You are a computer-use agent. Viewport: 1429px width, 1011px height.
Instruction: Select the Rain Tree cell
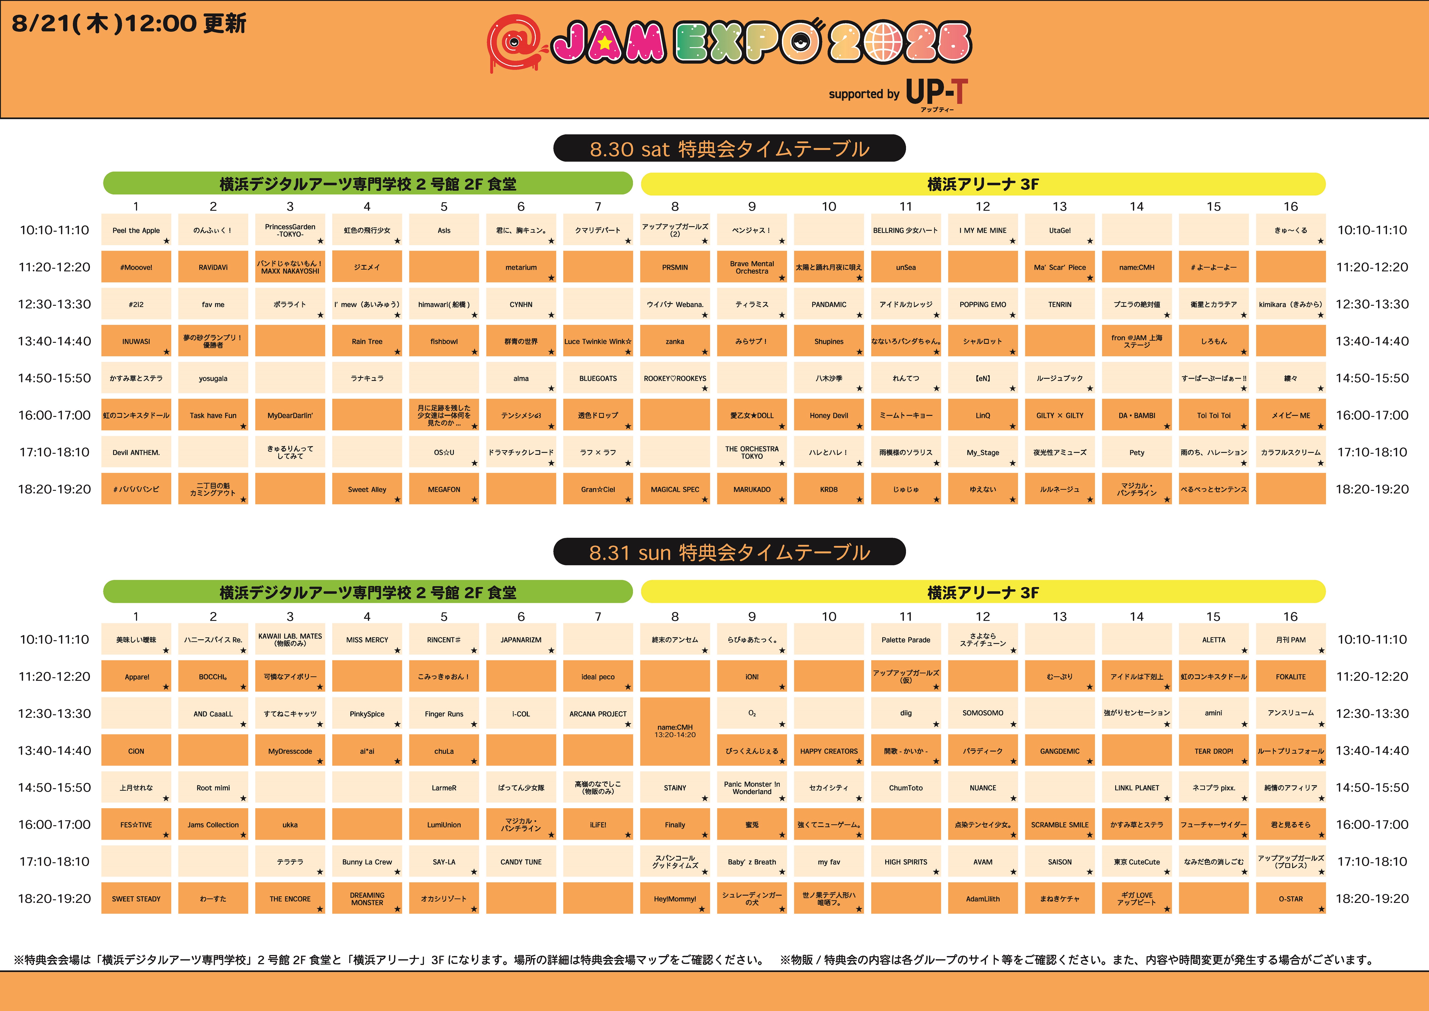pos(367,341)
